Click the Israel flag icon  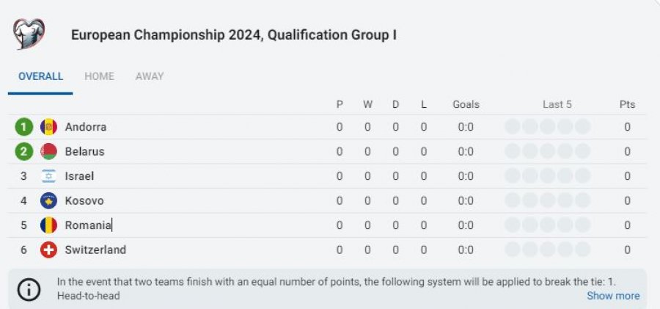point(48,176)
